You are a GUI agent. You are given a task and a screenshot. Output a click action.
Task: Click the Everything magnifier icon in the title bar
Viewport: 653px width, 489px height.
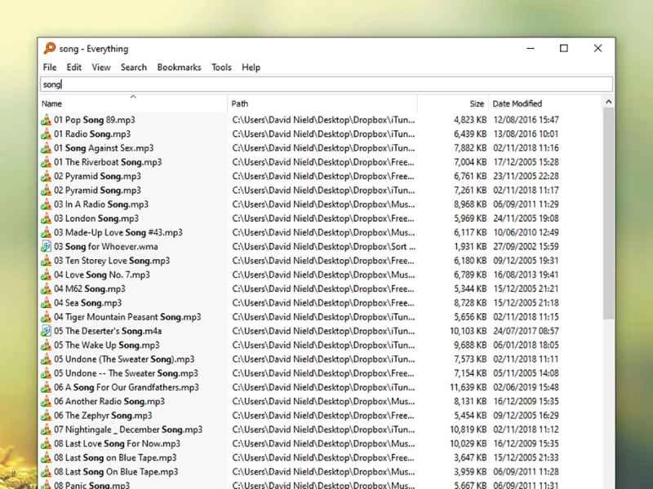click(x=49, y=49)
